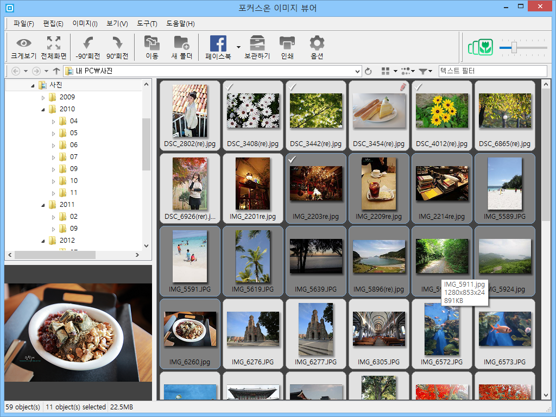
Task: Click the thumbnail size slider handle
Action: [x=514, y=48]
